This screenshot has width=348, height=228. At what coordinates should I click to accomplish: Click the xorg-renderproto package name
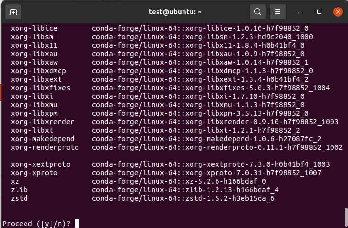click(x=44, y=147)
